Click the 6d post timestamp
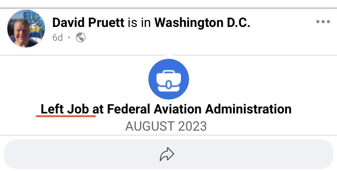The width and height of the screenshot is (337, 171). (x=57, y=38)
